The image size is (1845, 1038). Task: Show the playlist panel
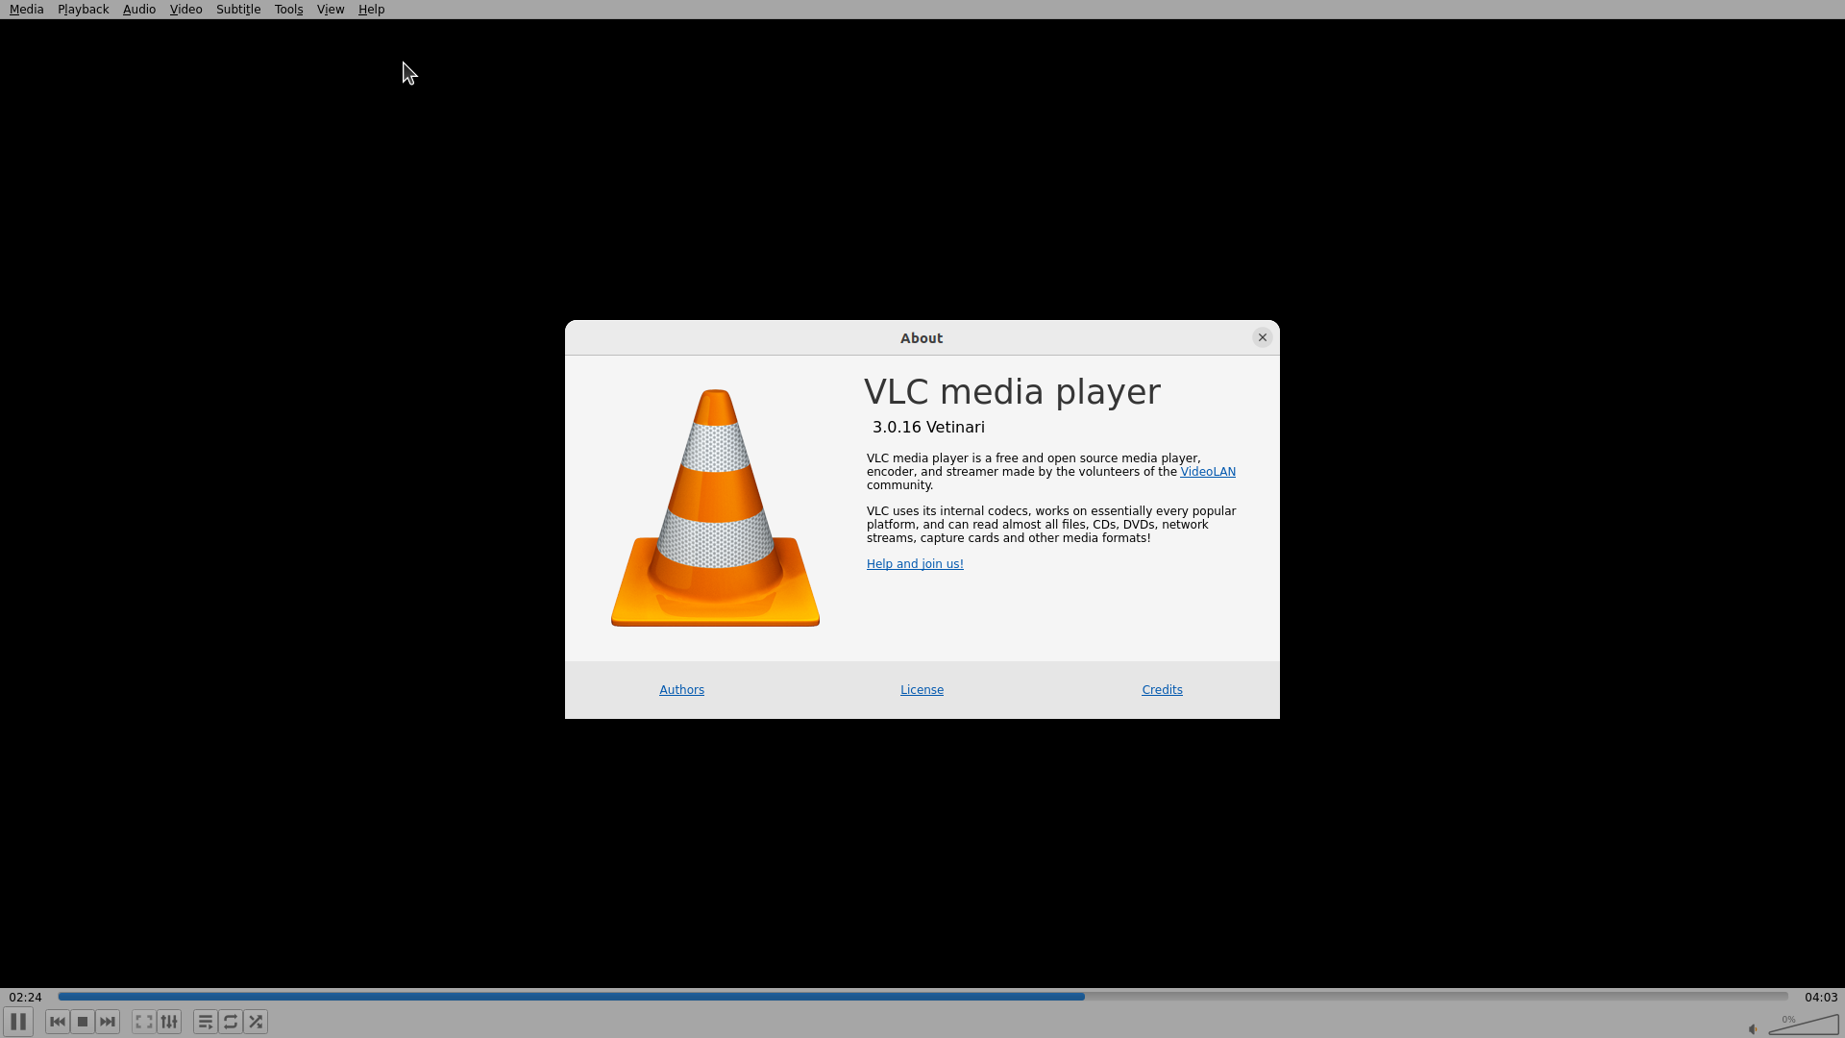[x=205, y=1022]
